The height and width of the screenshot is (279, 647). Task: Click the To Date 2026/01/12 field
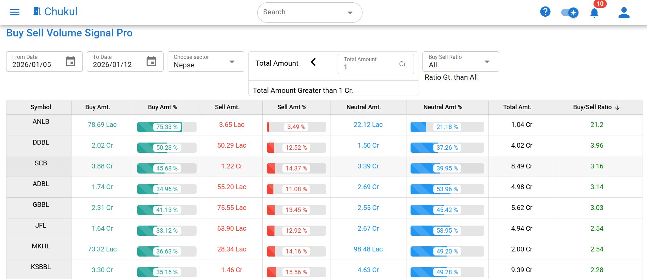point(125,62)
